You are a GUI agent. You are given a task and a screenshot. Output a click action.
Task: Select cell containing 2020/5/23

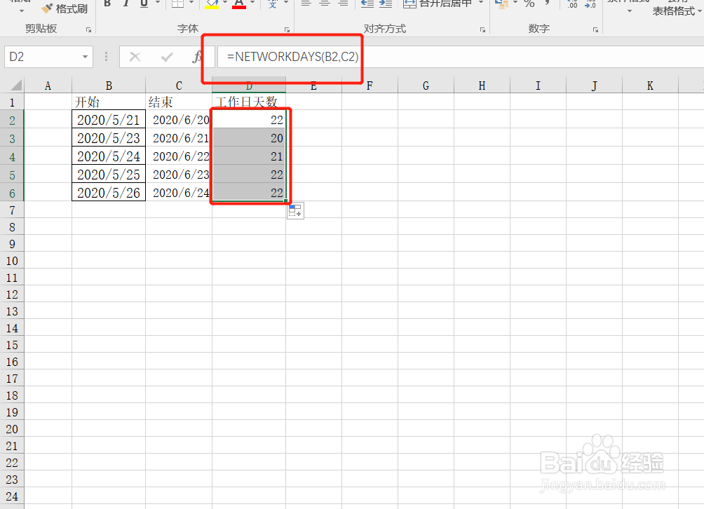pyautogui.click(x=109, y=138)
